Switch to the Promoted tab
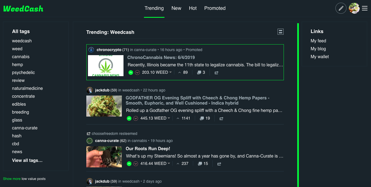This screenshot has height=187, width=371. [215, 8]
